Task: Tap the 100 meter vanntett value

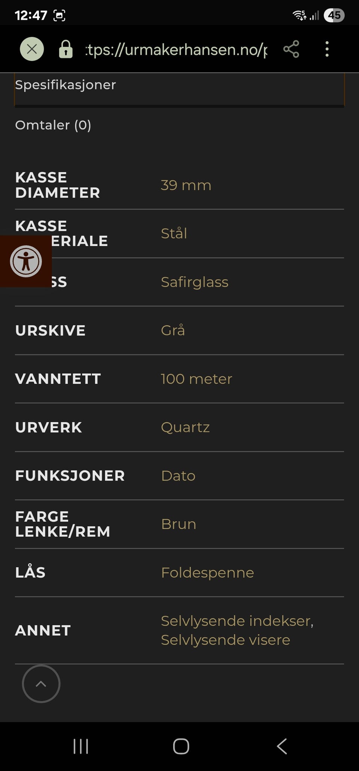Action: 196,379
